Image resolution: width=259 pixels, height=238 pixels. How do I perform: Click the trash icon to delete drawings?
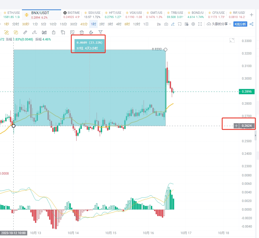(x=82, y=32)
